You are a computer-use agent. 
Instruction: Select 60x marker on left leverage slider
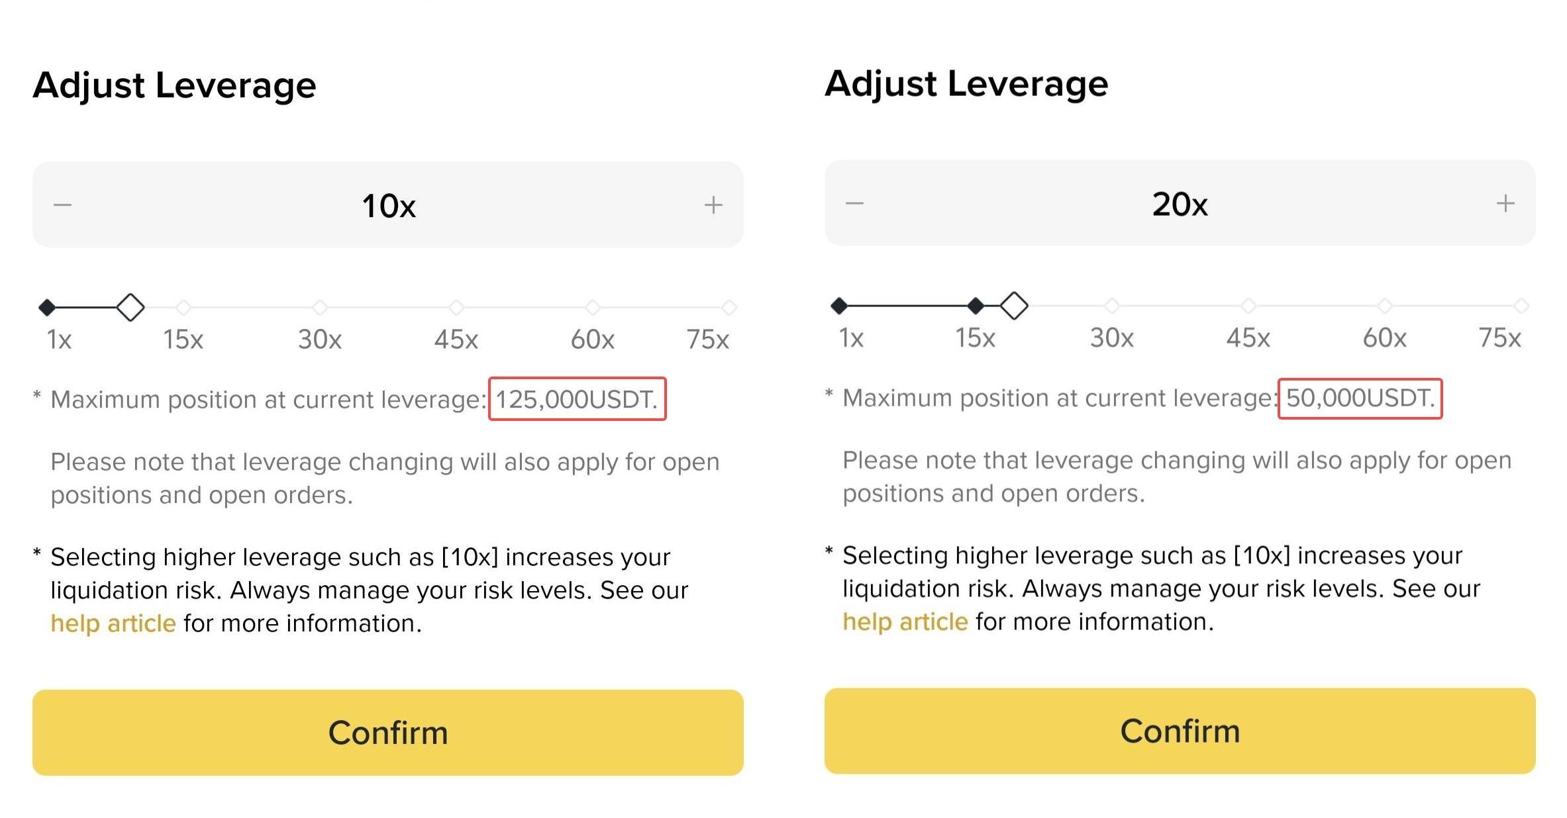pos(593,307)
